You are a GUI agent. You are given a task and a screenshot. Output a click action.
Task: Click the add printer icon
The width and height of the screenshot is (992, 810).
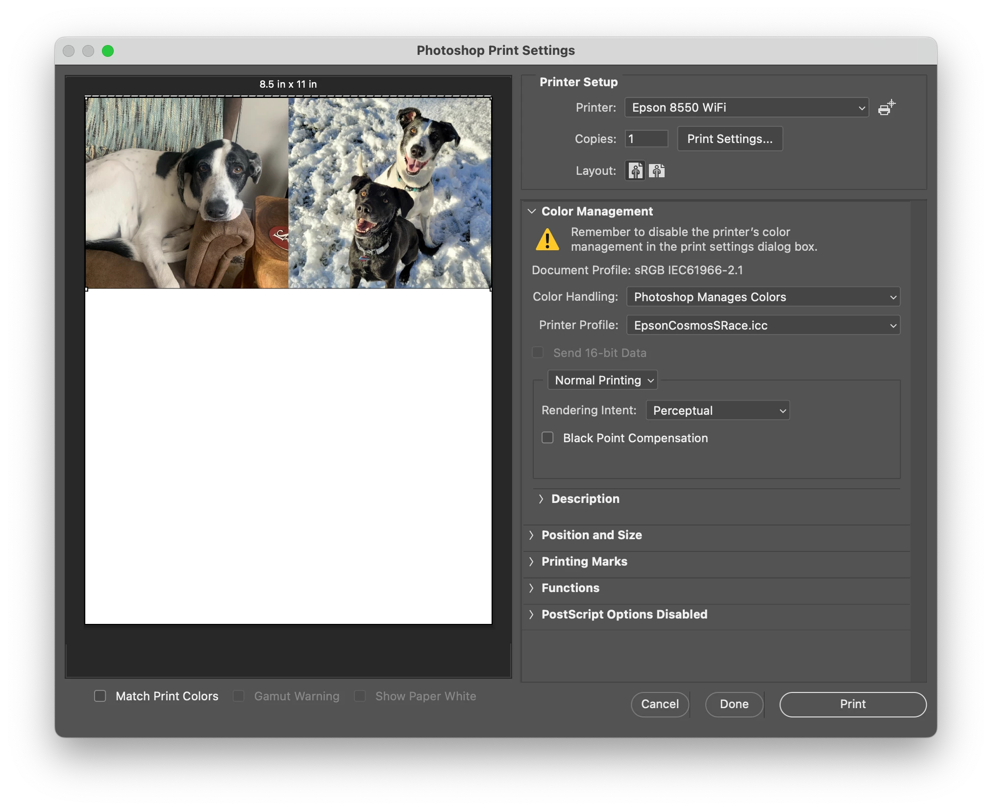(x=886, y=108)
